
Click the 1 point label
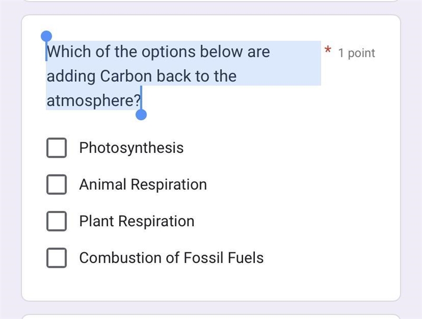click(357, 53)
